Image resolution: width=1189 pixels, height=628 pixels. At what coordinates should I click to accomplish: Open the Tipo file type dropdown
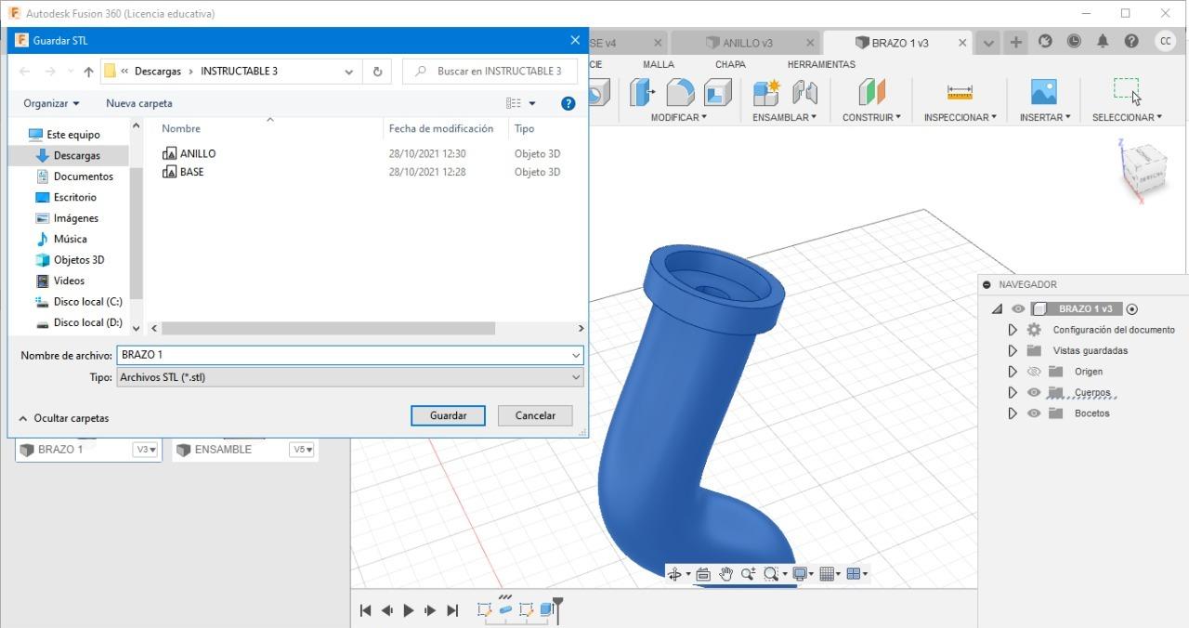pyautogui.click(x=350, y=377)
